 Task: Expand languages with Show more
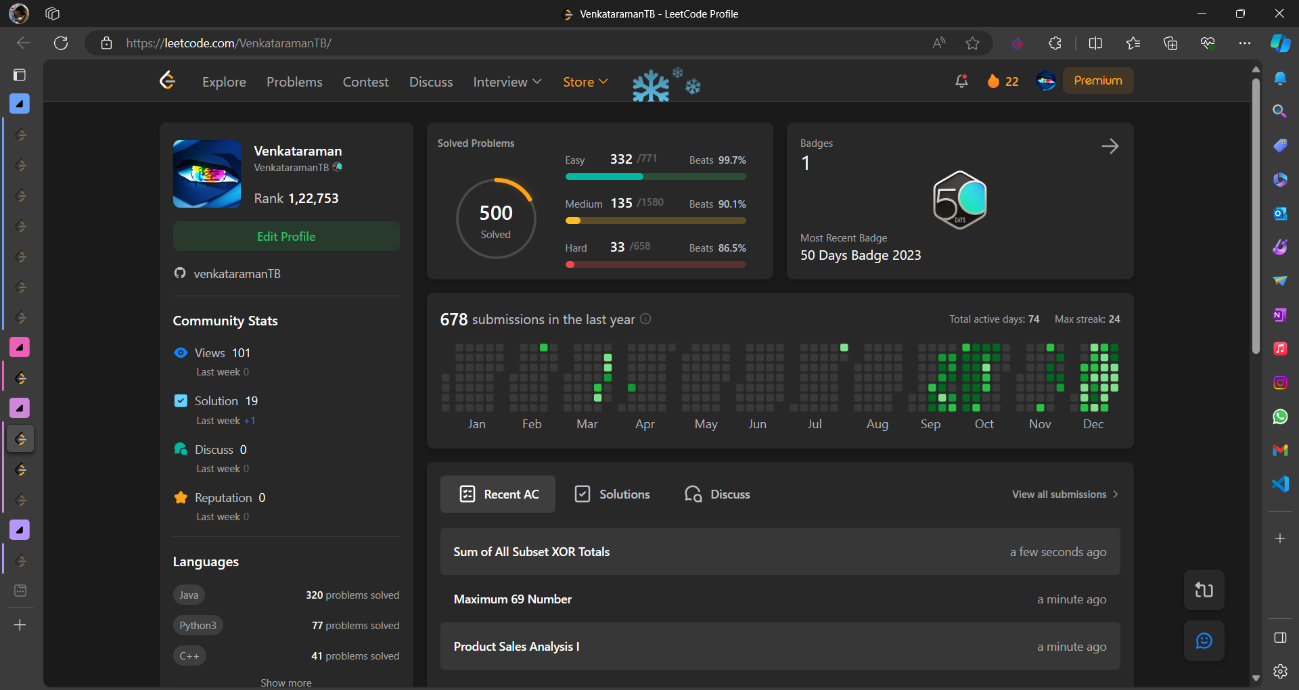pyautogui.click(x=286, y=683)
